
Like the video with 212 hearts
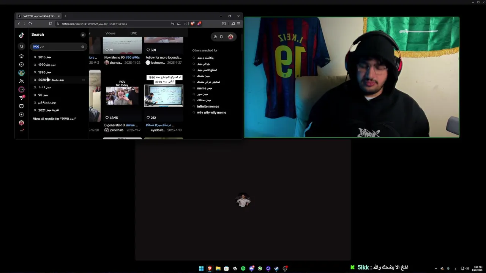coord(148,118)
